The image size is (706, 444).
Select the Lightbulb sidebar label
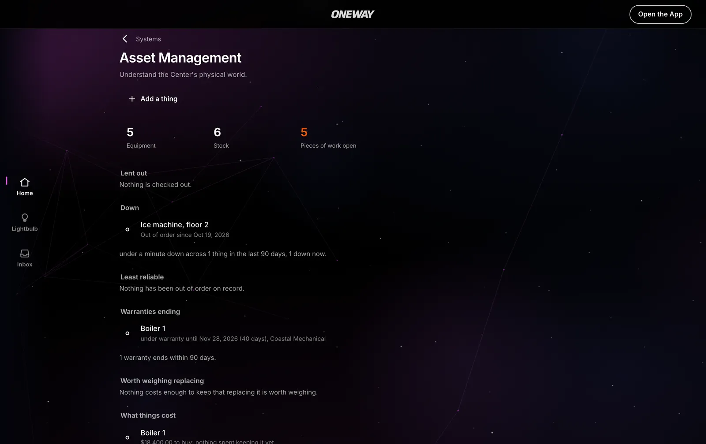(x=25, y=229)
